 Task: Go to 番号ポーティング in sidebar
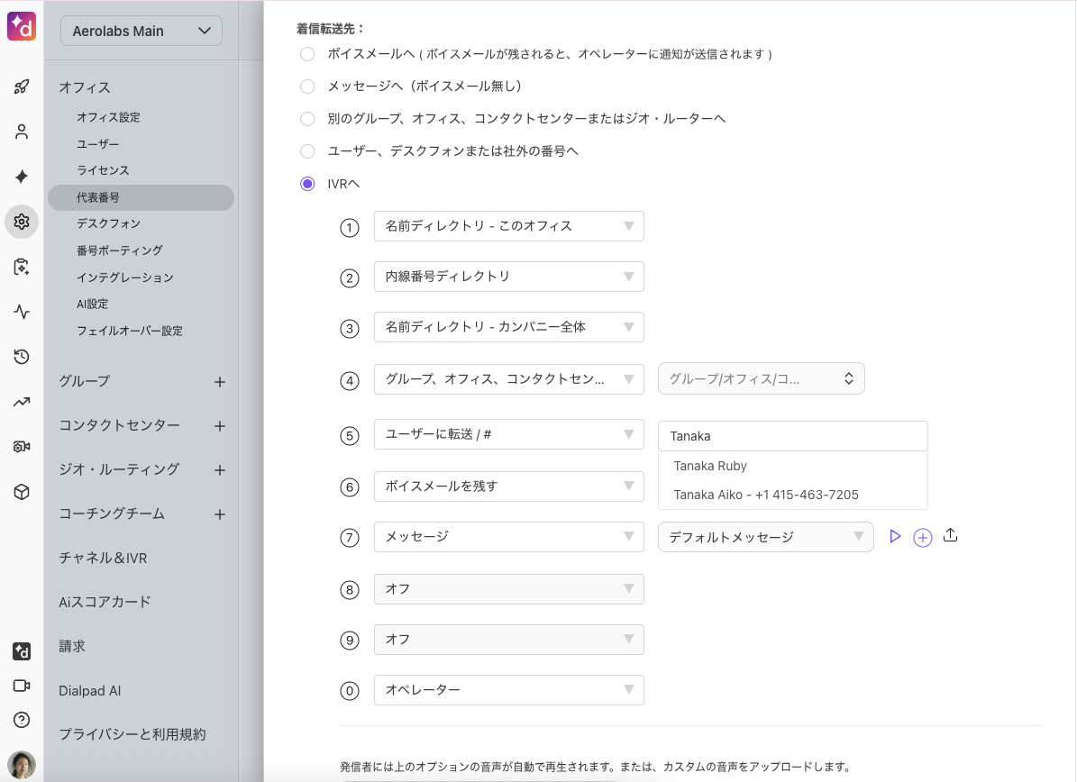[x=119, y=250]
